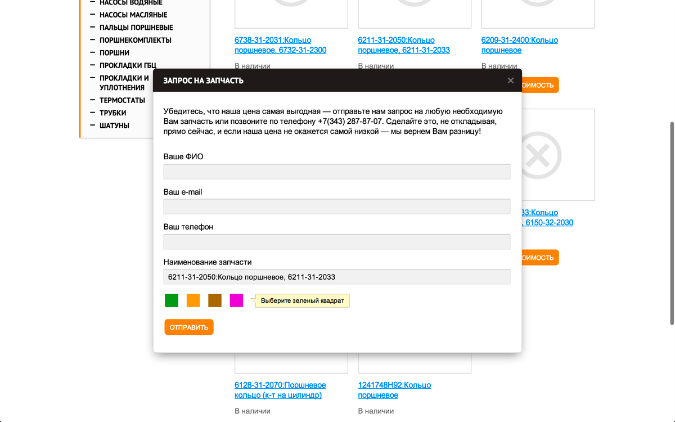Screen dimensions: 675x422
Task: Click the ОТПРАВИТЬ submit button
Action: (189, 327)
